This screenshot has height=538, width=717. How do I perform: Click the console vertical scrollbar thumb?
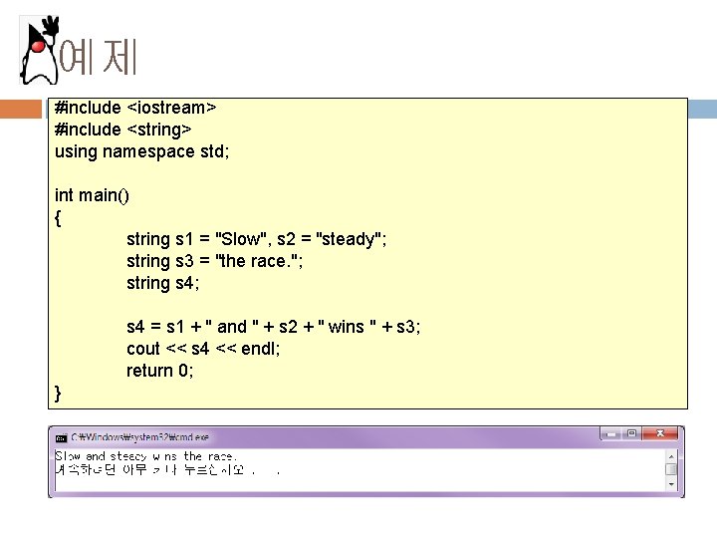[671, 470]
